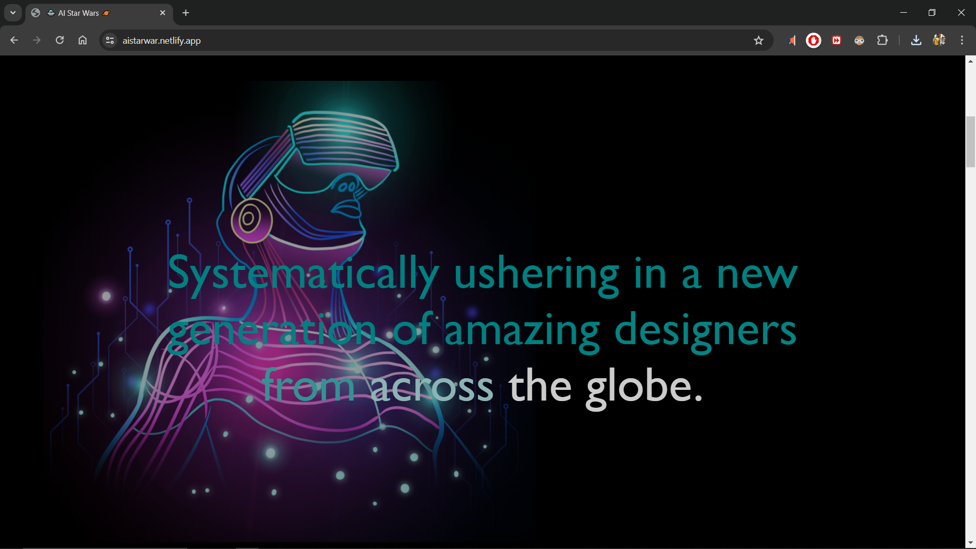Click the scrollbar up arrow
976x549 pixels.
tap(970, 61)
